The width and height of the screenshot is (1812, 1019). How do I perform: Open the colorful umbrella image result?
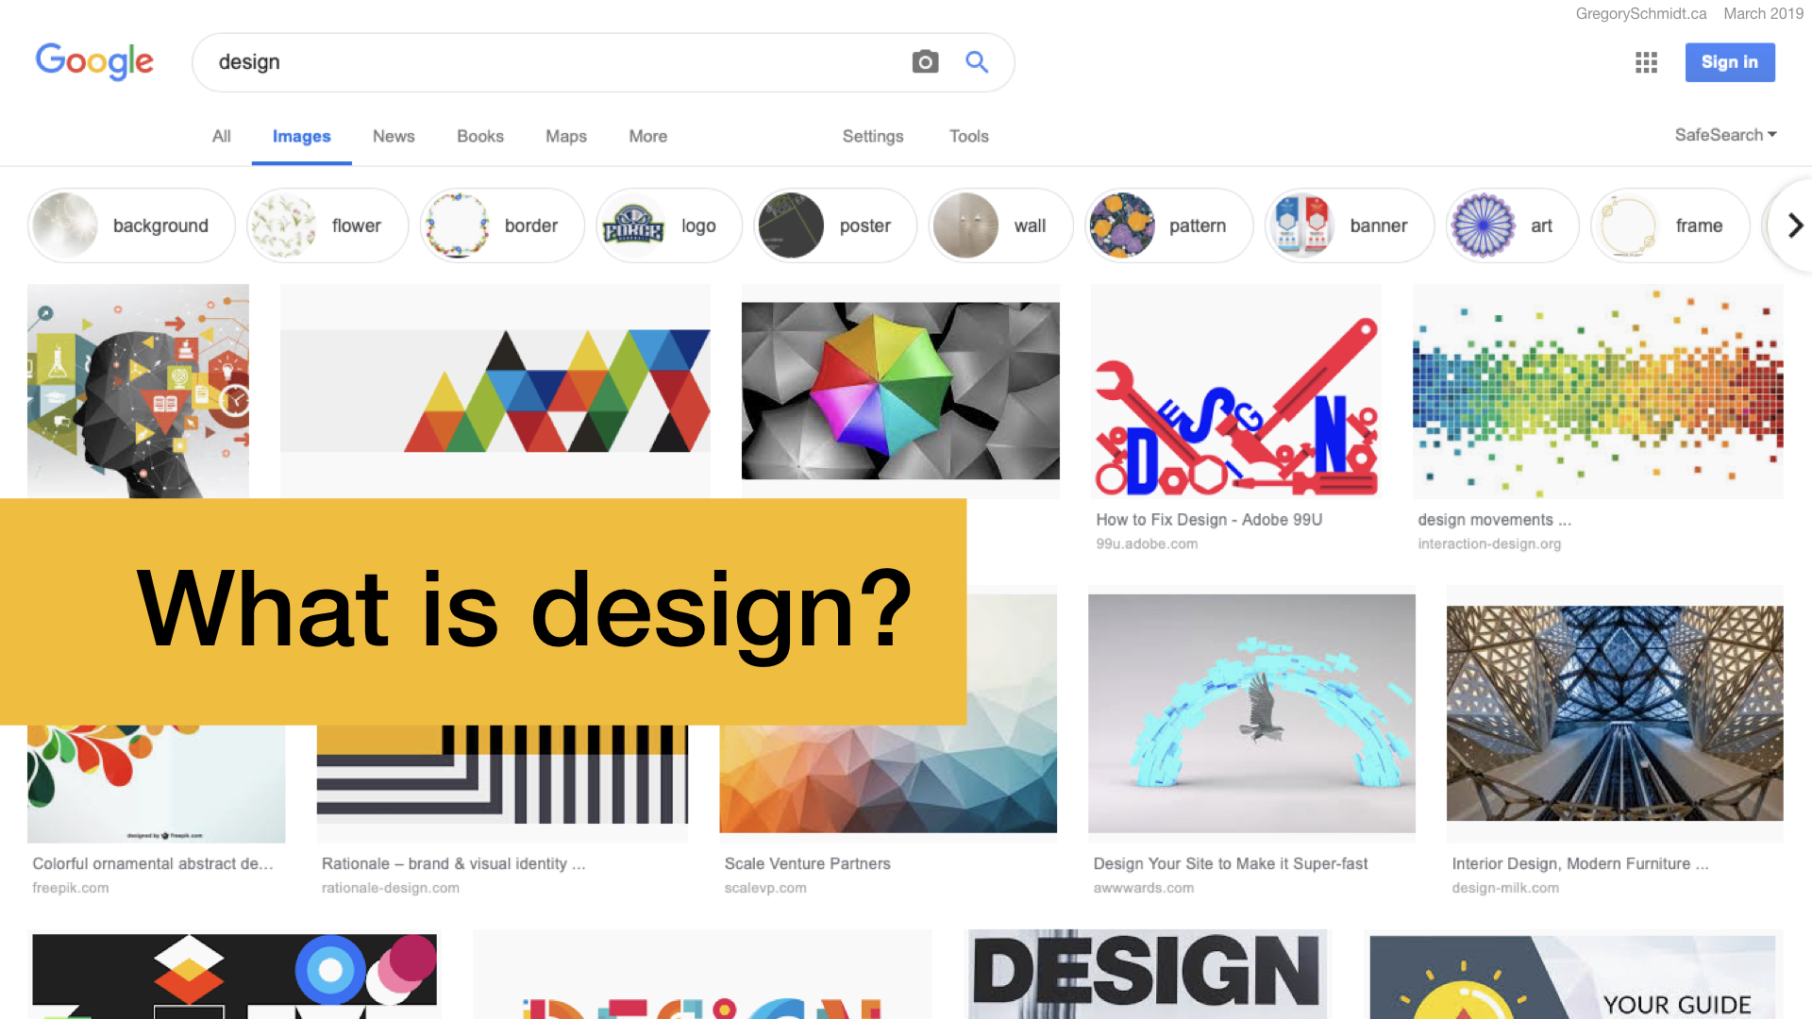point(900,391)
